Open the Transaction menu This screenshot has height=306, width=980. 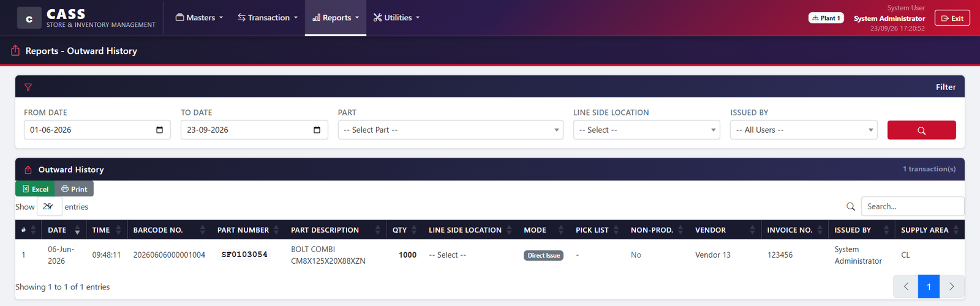click(268, 18)
